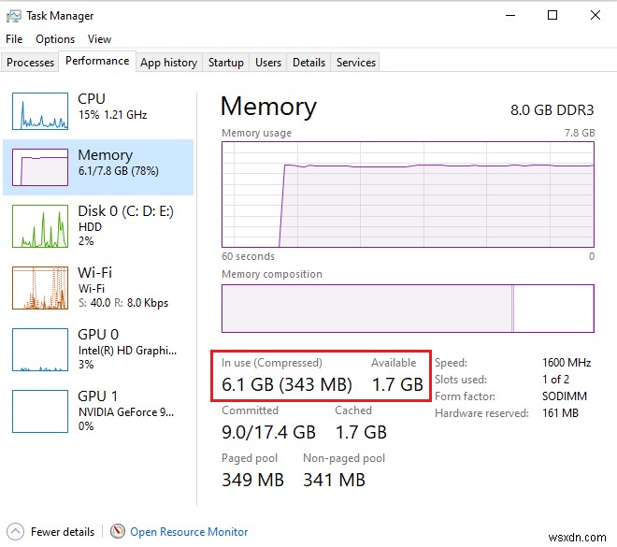Switch to the Details tab
Viewport: 617px width, 547px height.
(x=308, y=63)
